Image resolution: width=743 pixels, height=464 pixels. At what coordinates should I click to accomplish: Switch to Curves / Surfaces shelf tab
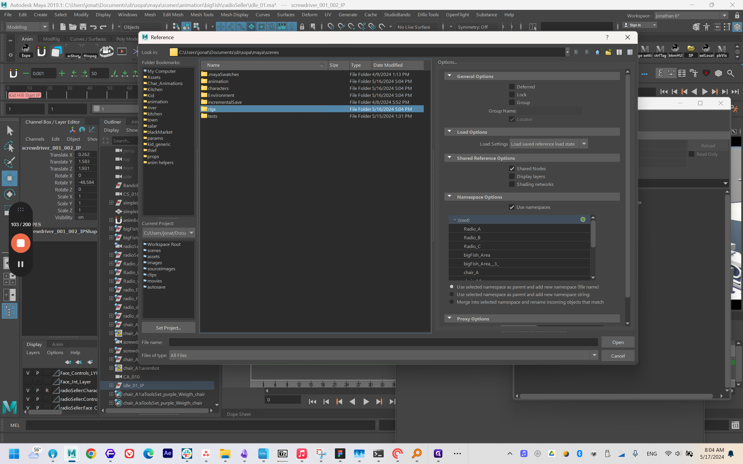coord(88,39)
